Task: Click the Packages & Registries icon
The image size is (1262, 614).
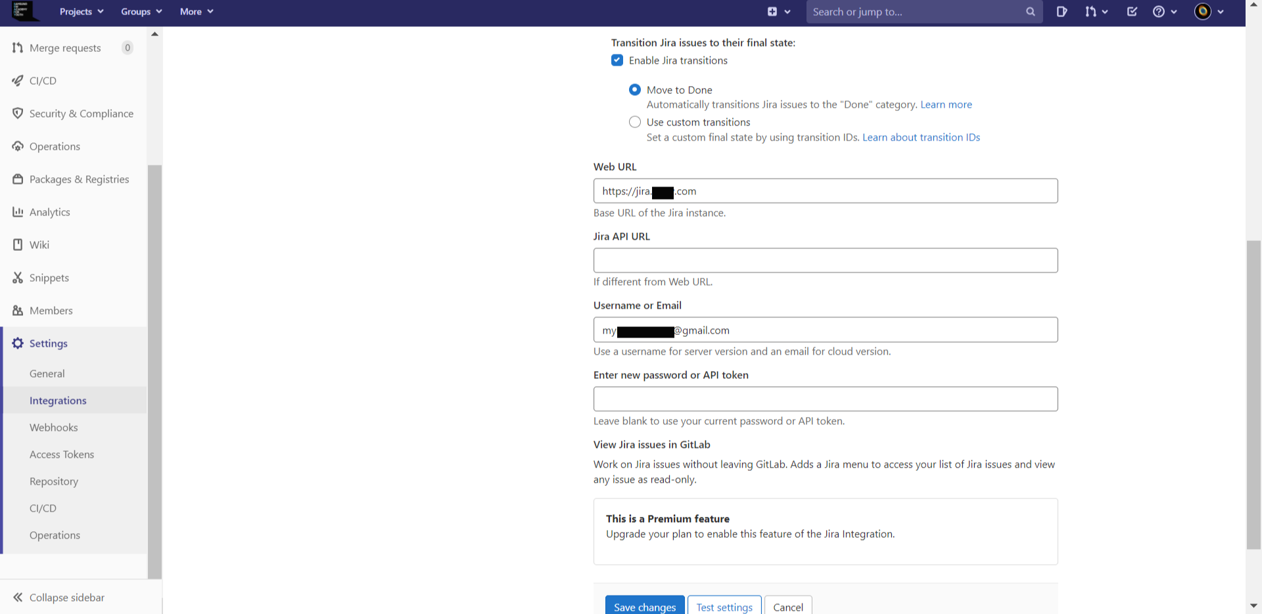Action: pyautogui.click(x=18, y=179)
